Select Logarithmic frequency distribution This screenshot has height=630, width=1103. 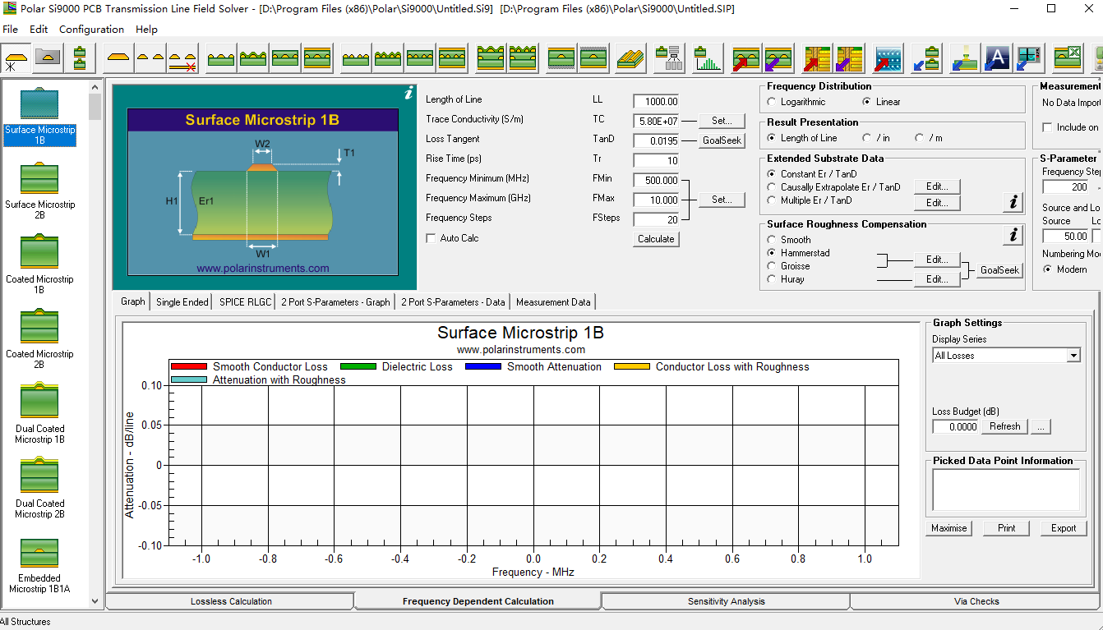coord(771,102)
